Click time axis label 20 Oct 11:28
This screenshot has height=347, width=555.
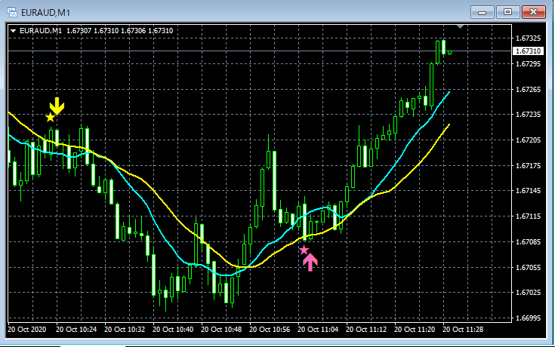(x=463, y=330)
